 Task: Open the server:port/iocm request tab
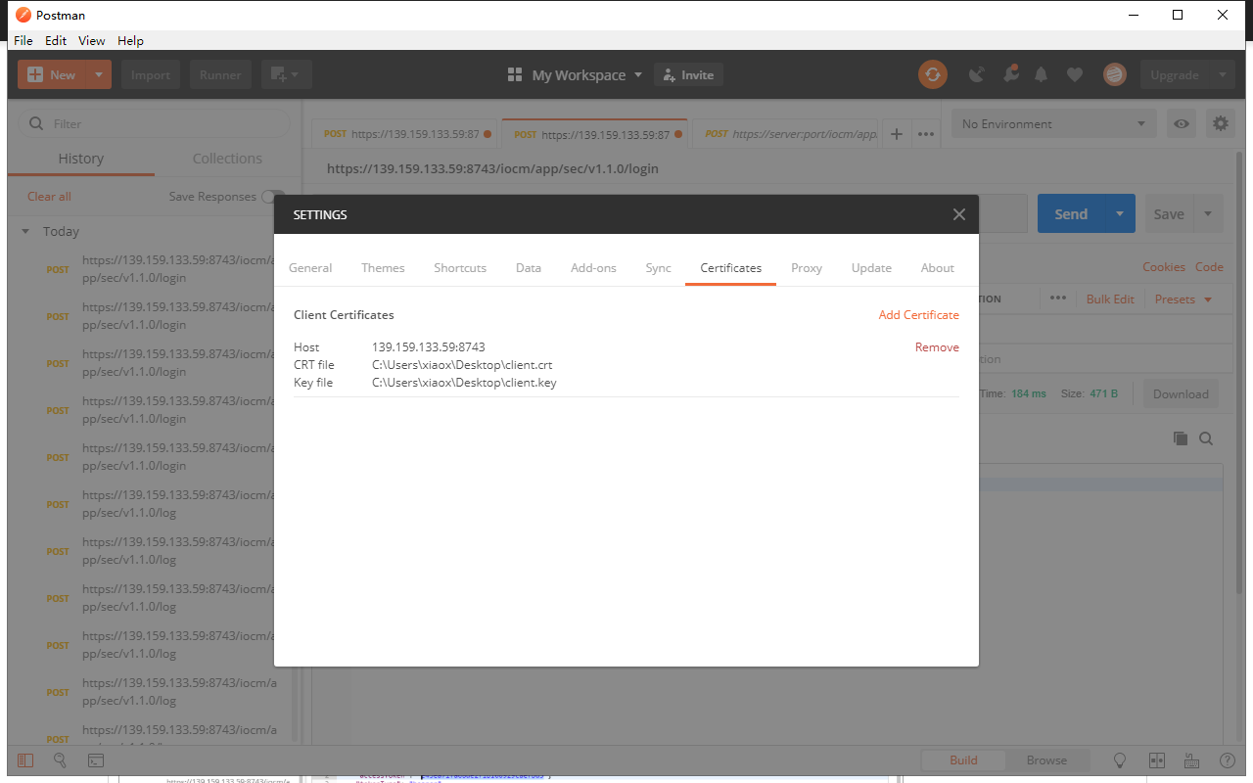click(x=786, y=134)
